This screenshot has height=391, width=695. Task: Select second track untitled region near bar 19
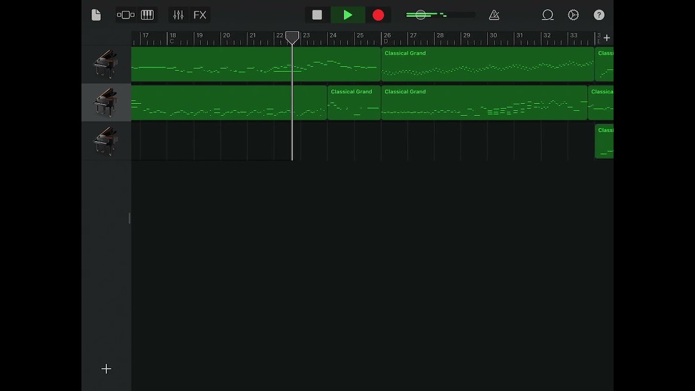tap(229, 103)
